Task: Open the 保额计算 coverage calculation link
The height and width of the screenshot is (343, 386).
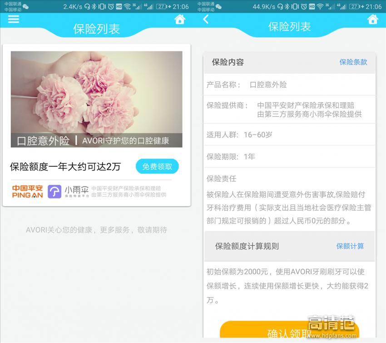Action: [350, 246]
